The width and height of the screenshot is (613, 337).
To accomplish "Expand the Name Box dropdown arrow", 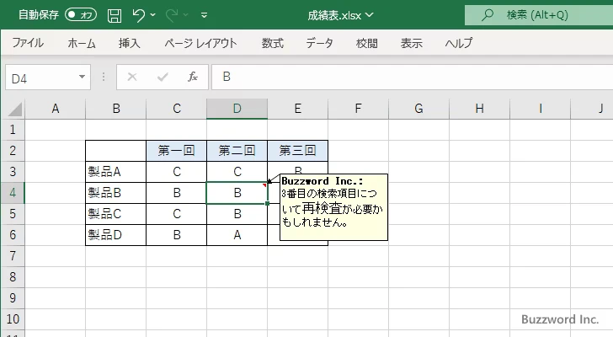I will [x=83, y=77].
